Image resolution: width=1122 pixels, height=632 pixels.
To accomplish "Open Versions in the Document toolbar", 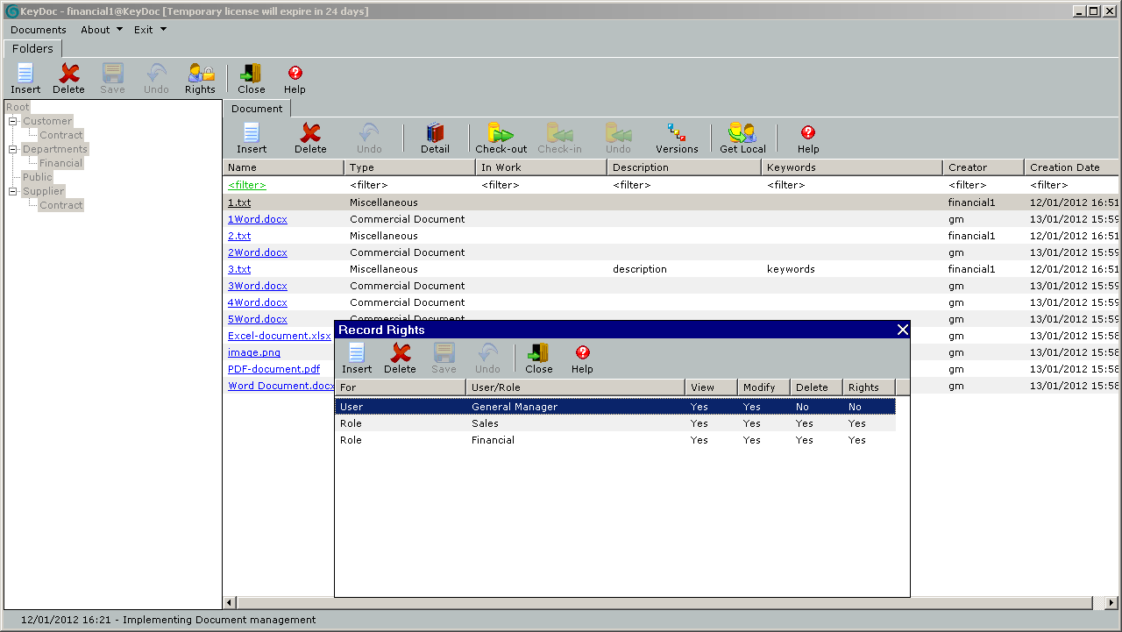I will (x=677, y=138).
